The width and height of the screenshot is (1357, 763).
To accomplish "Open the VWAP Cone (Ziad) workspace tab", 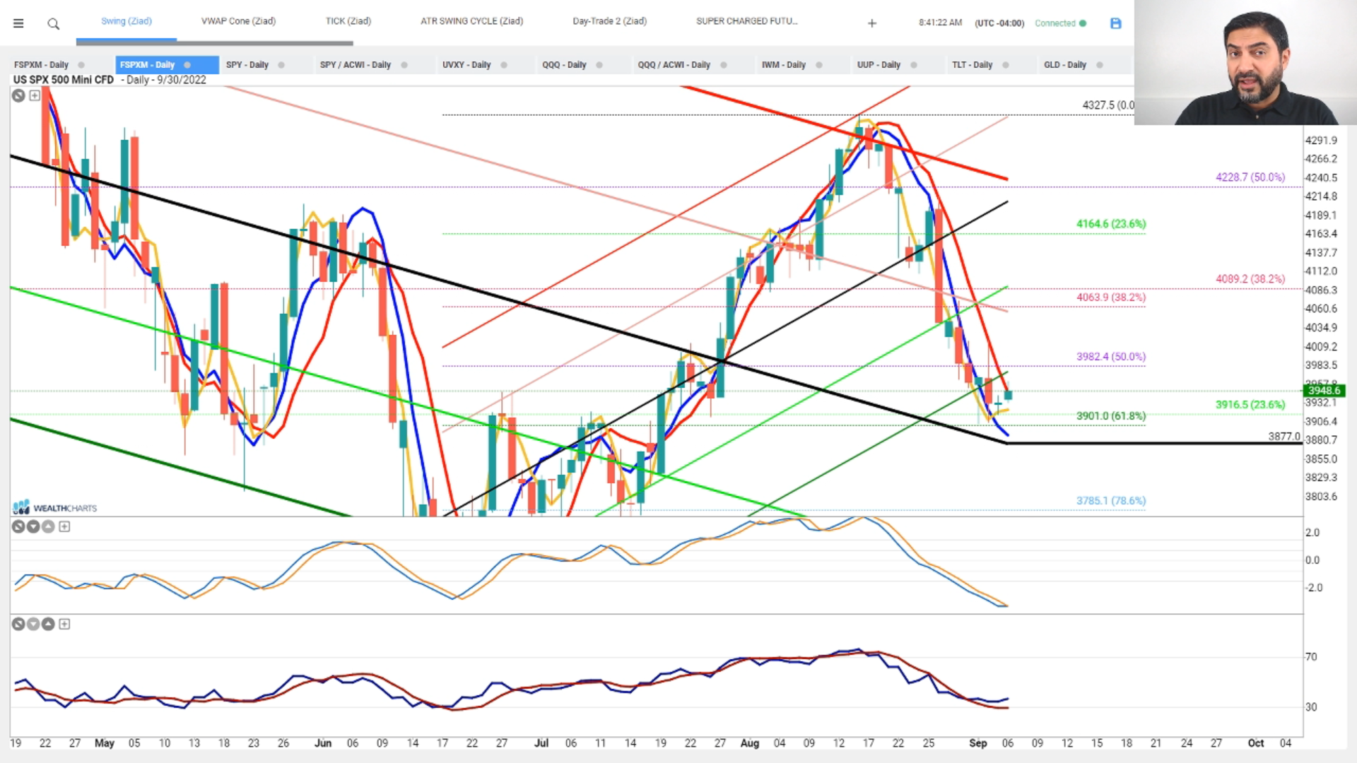I will point(238,21).
